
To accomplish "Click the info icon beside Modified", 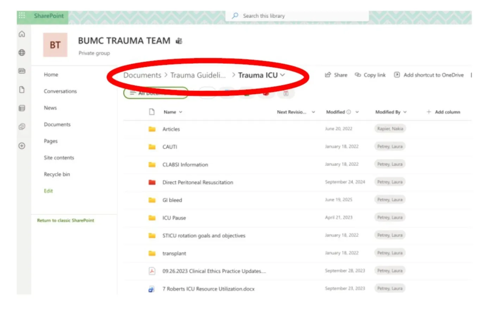I will pyautogui.click(x=349, y=112).
